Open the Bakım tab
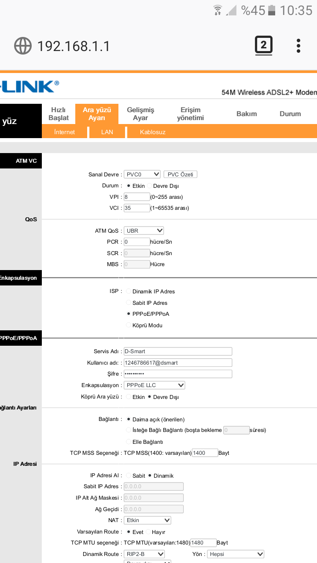The image size is (317, 563). click(247, 114)
